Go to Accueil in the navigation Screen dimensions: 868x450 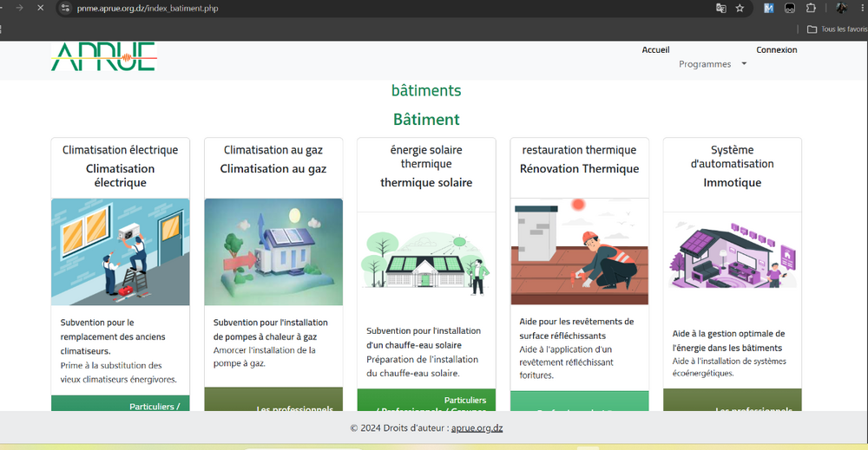pyautogui.click(x=655, y=49)
